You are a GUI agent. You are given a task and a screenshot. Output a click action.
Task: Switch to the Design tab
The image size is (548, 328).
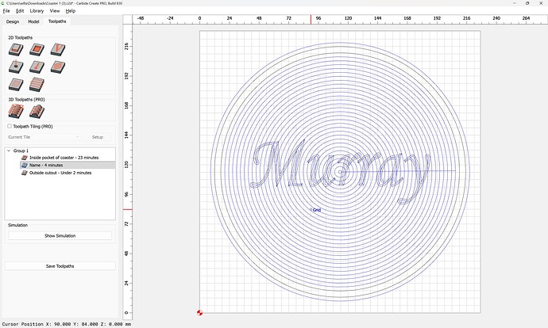point(13,21)
